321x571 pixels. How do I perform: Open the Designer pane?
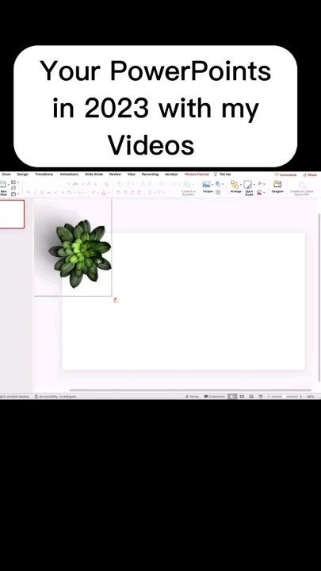(277, 186)
